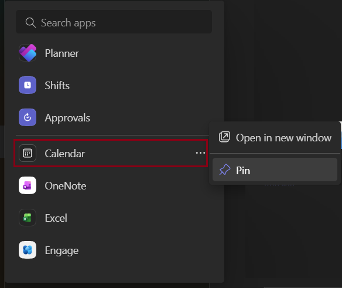Click the Calendar app icon
This screenshot has height=288, width=342.
click(28, 153)
